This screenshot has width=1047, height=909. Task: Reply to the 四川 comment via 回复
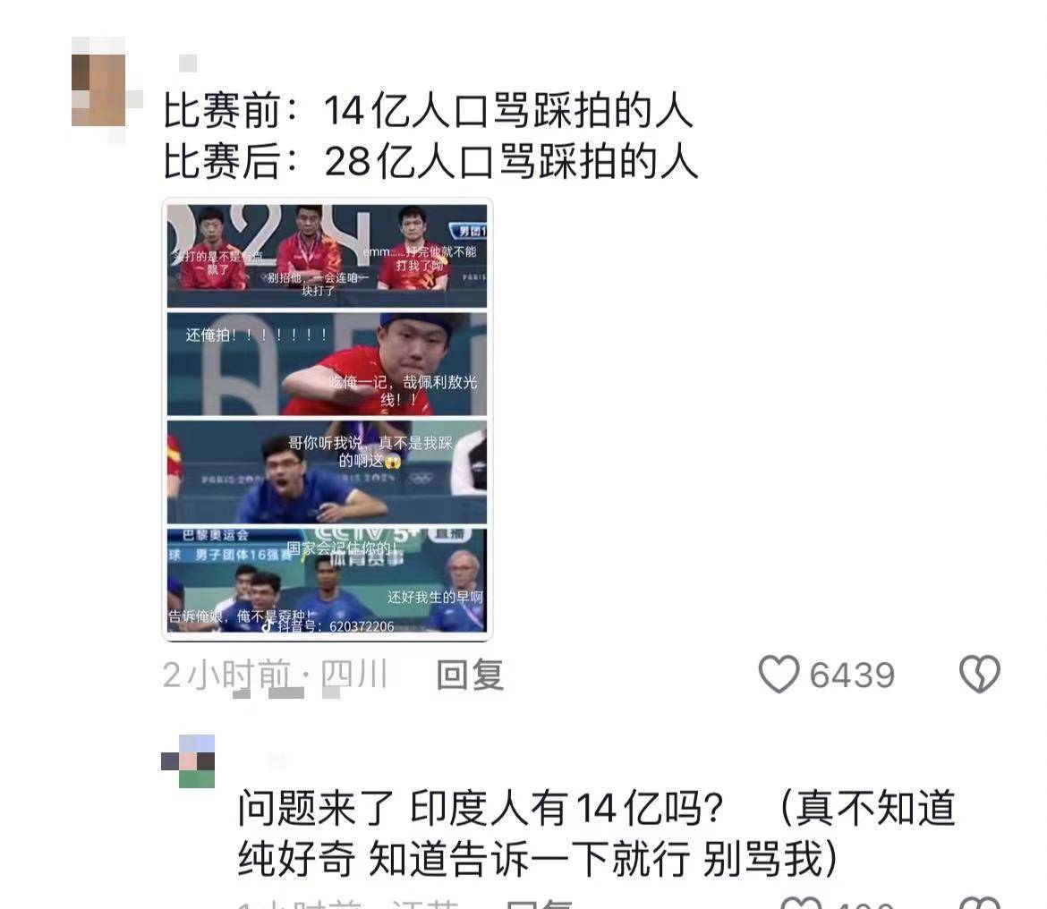pos(470,675)
